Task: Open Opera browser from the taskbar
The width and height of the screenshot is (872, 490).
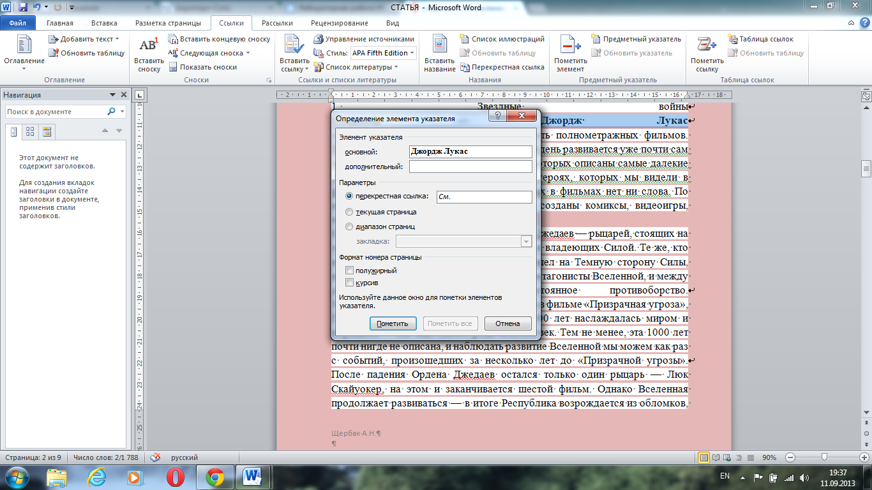Action: 176,477
